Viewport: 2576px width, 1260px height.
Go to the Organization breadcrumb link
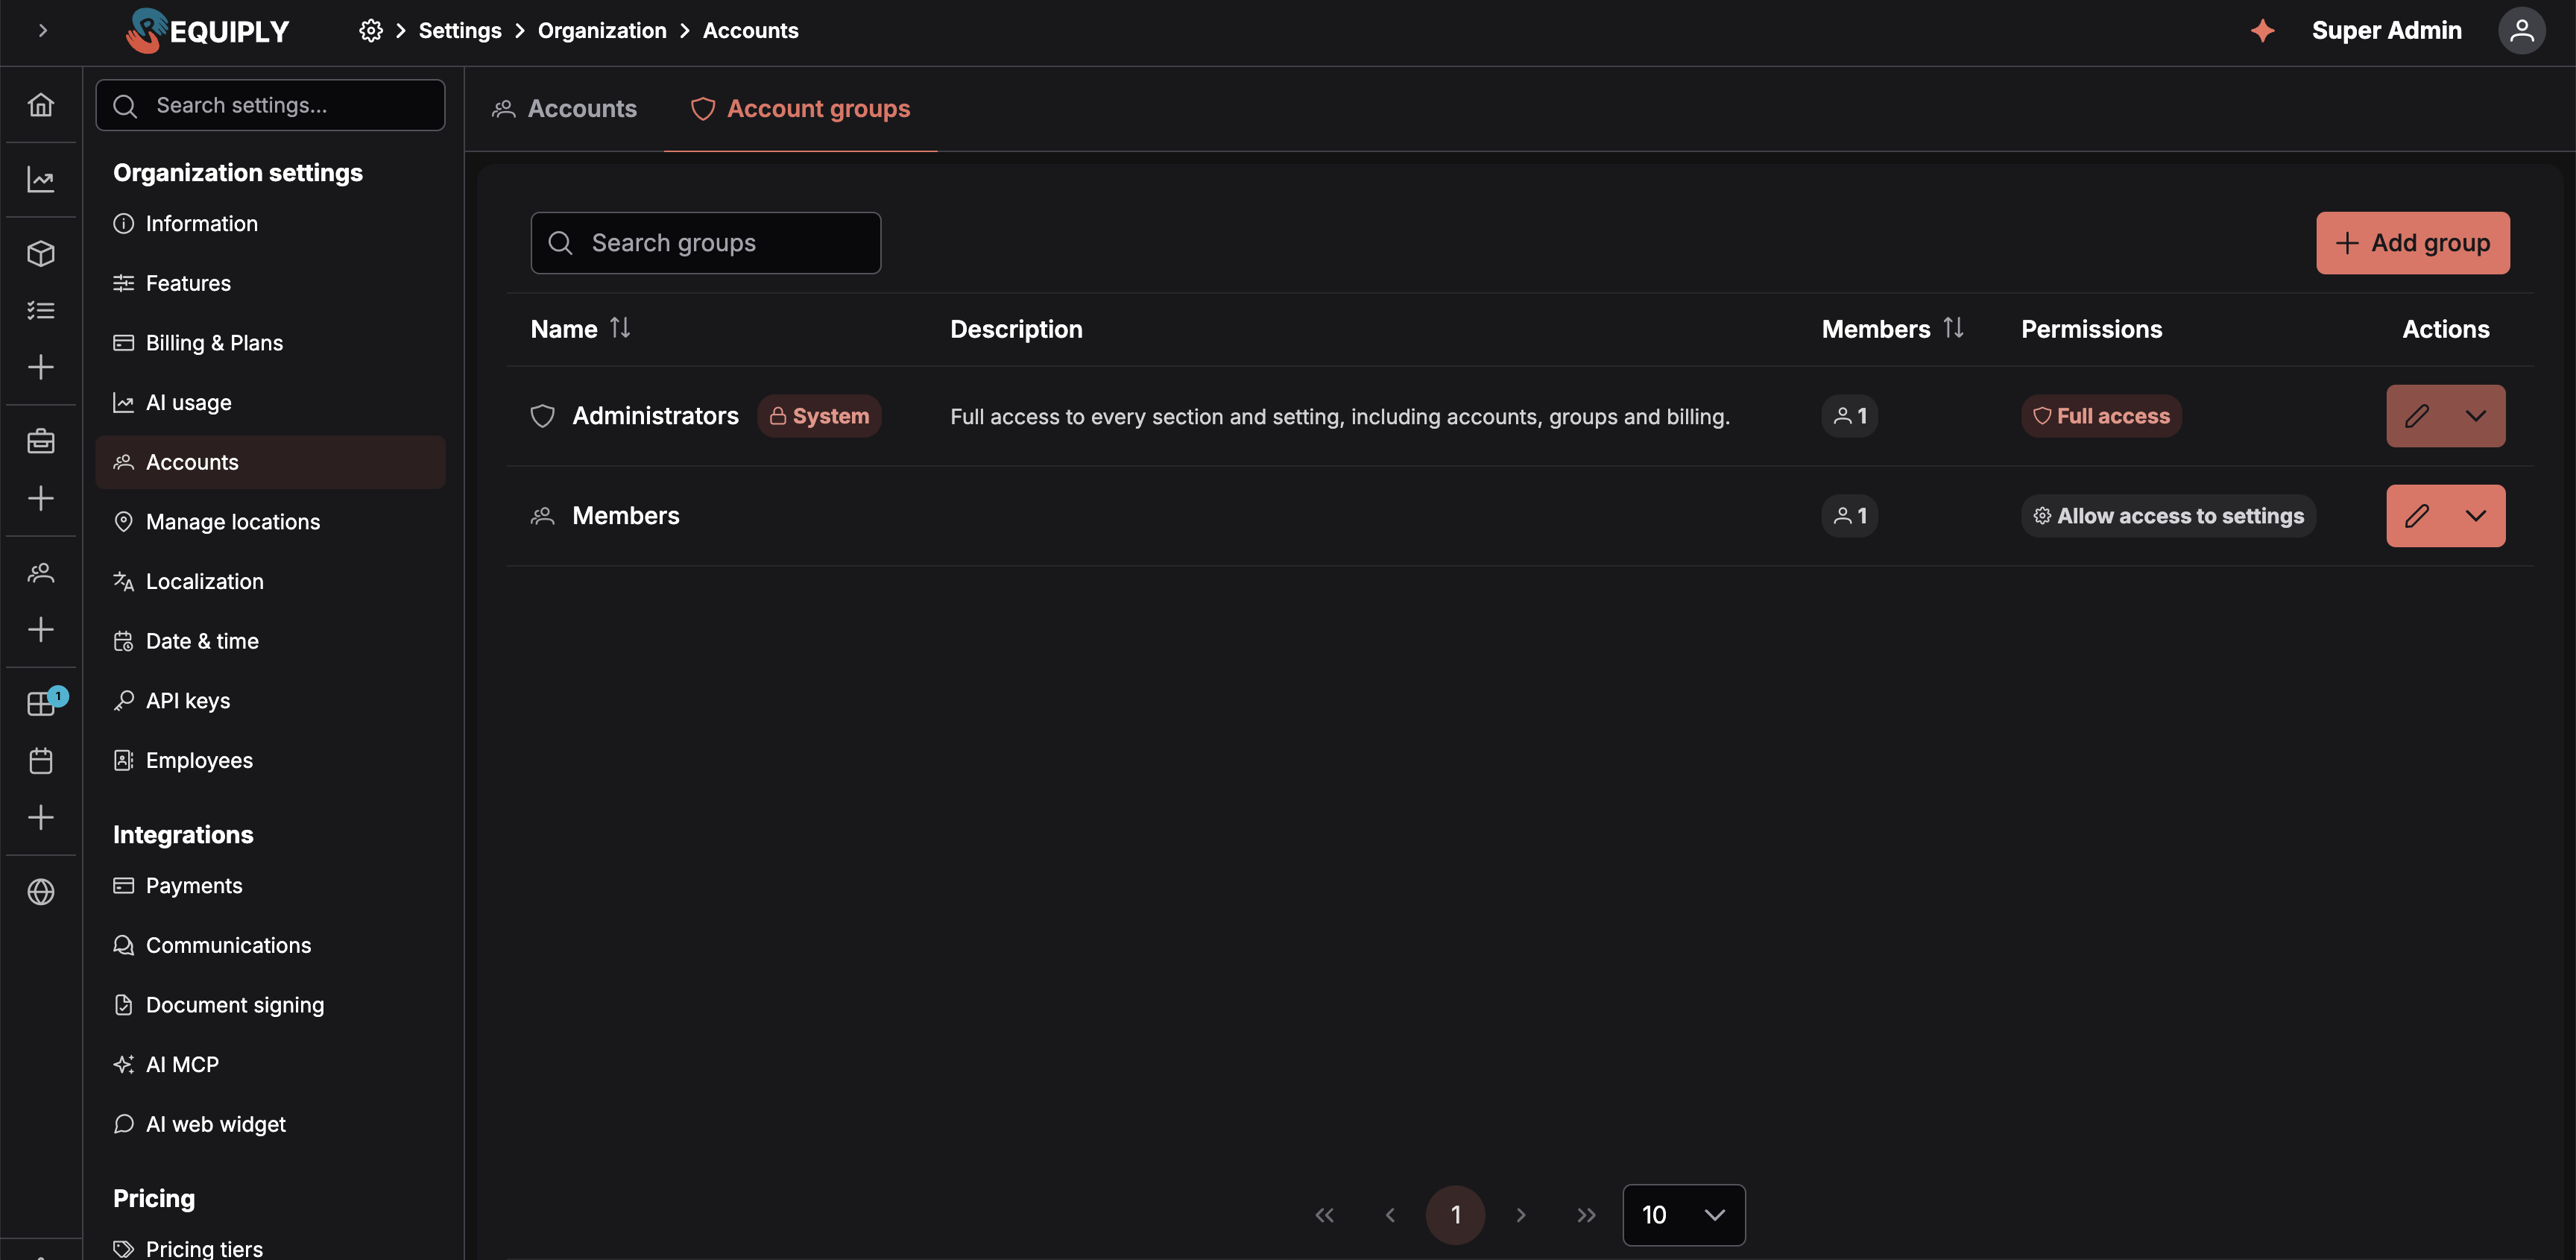pos(602,31)
